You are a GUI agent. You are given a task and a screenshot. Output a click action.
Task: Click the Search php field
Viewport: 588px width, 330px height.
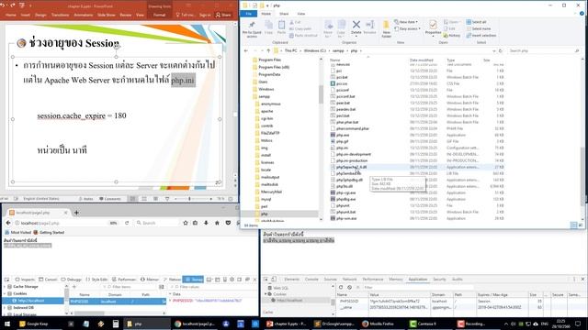tap(544, 50)
